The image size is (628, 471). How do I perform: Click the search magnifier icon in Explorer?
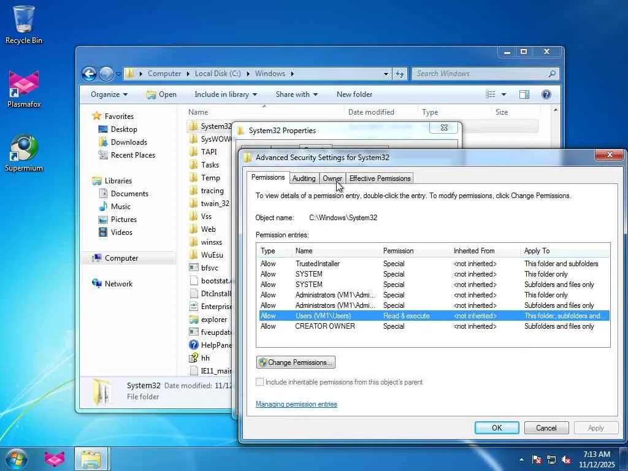pyautogui.click(x=552, y=74)
